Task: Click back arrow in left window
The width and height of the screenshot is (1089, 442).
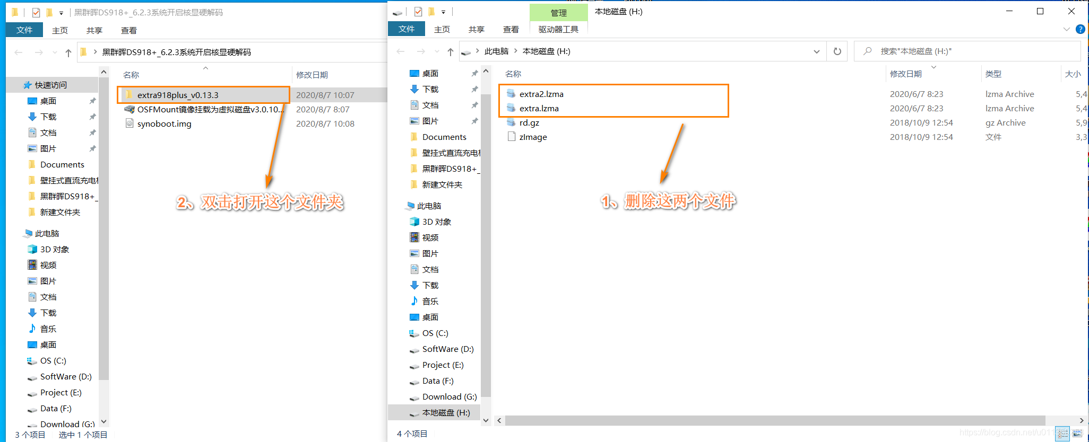Action: [19, 52]
